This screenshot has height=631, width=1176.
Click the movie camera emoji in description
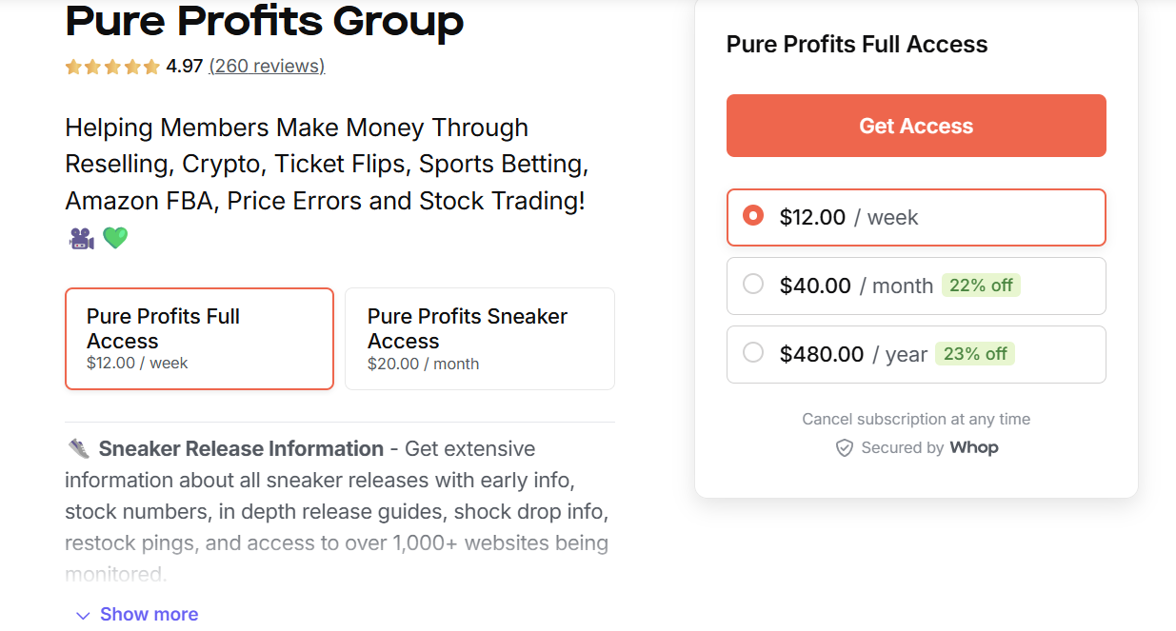(80, 238)
